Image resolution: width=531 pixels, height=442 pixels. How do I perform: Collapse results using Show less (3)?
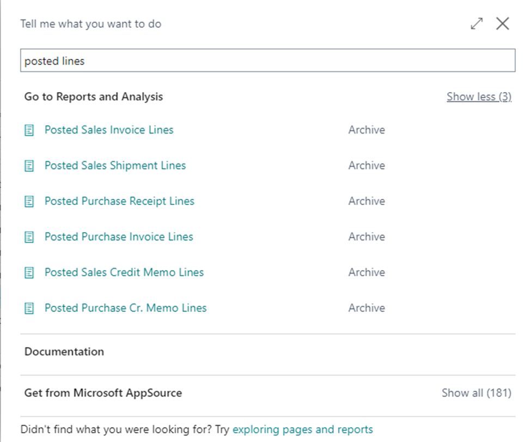pos(479,96)
